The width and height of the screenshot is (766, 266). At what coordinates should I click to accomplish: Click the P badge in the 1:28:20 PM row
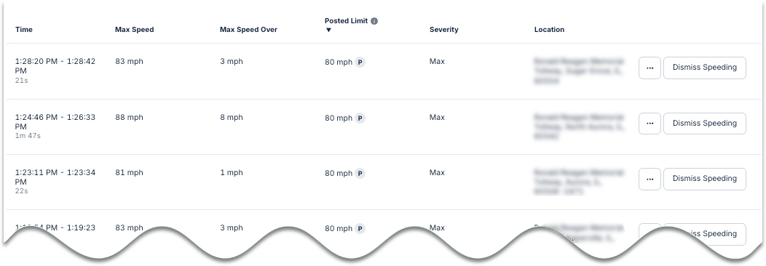(360, 63)
